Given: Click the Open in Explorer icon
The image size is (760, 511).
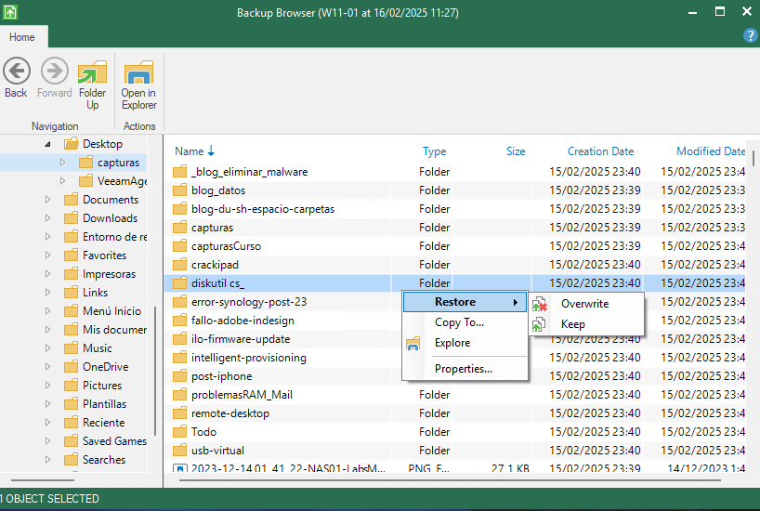Looking at the screenshot, I should coord(139,72).
